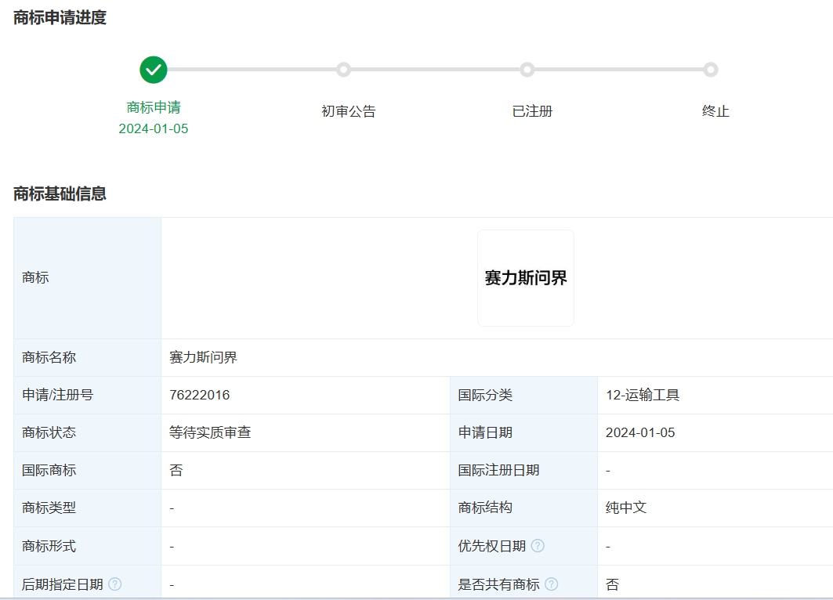Click the 申请日期 value 2024-01-05
Screen dimensions: 833x600
[x=640, y=432]
